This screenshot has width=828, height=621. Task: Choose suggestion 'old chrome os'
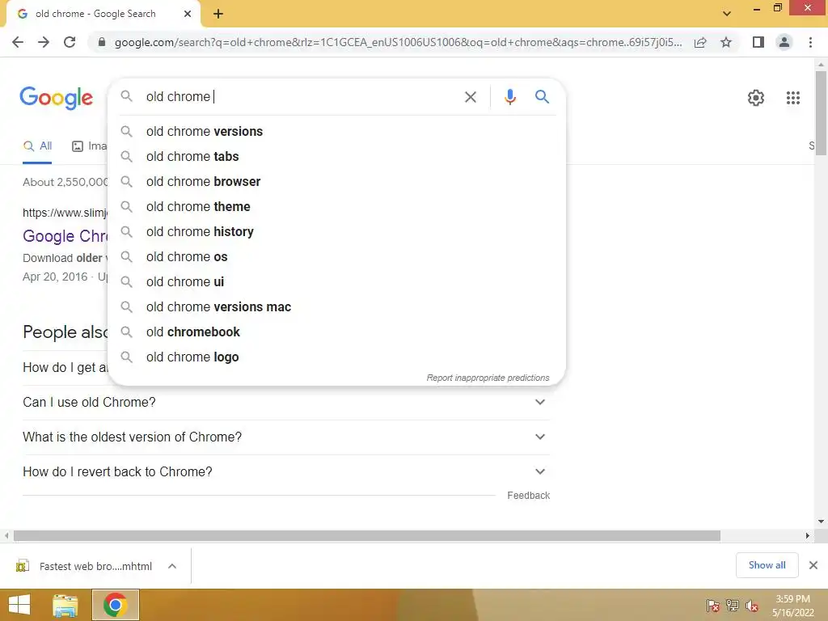tap(336, 256)
